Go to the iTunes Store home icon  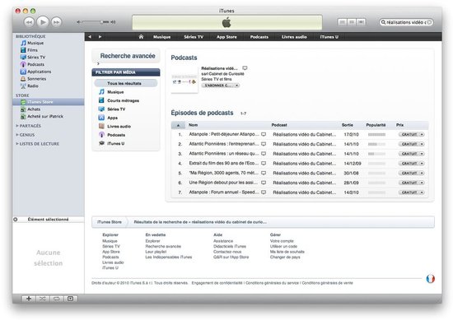click(141, 37)
